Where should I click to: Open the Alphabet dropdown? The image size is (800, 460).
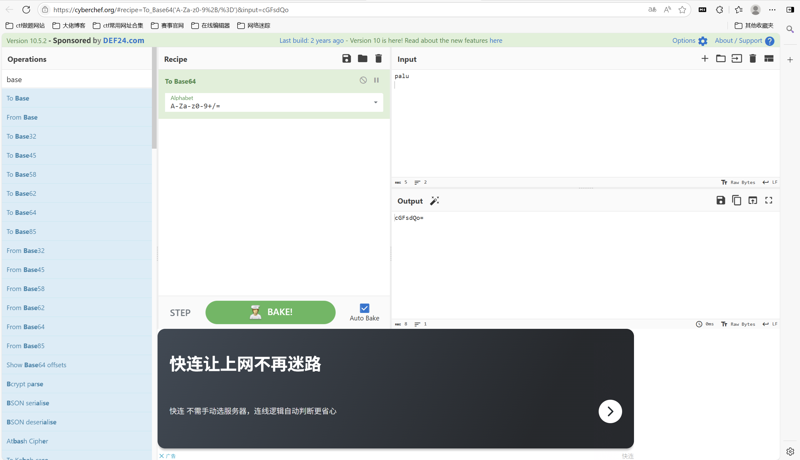(274, 102)
